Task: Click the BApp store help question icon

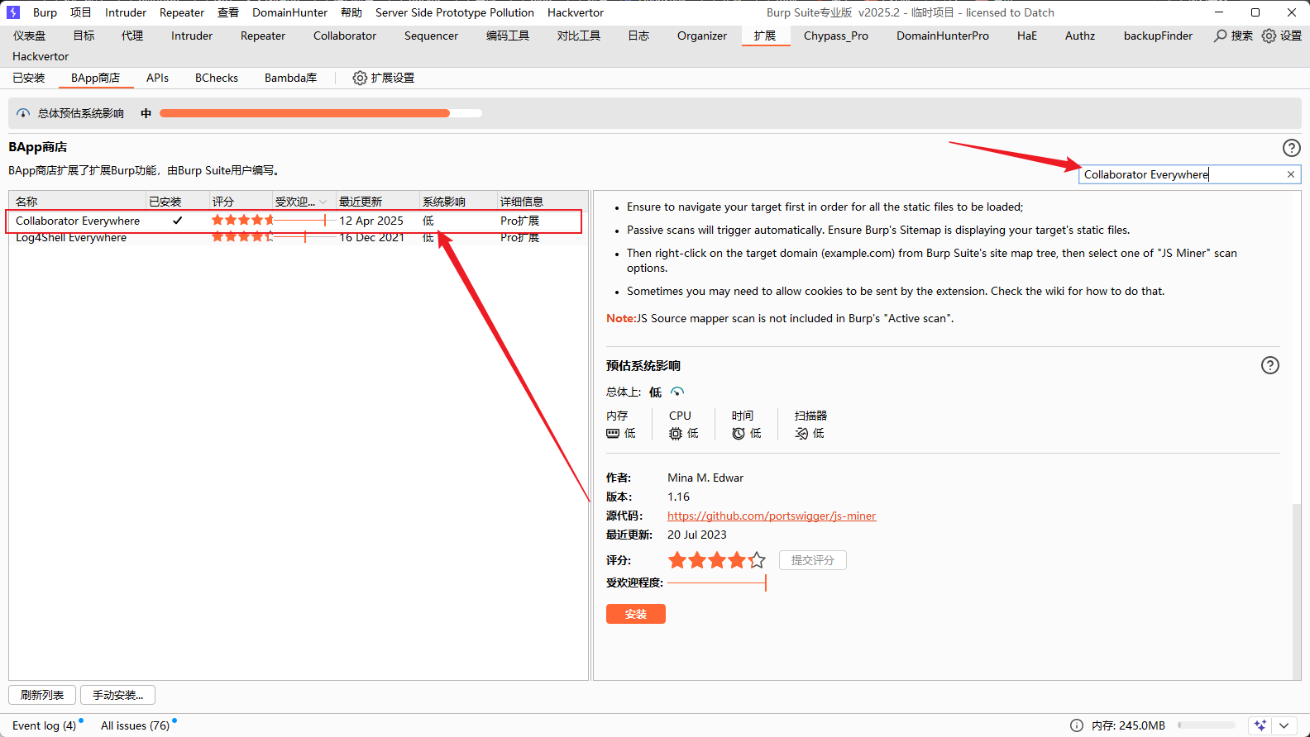Action: pos(1291,148)
